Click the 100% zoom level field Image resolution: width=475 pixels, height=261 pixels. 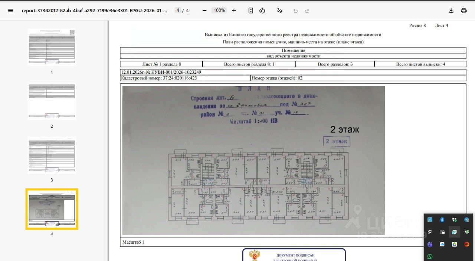(x=219, y=10)
